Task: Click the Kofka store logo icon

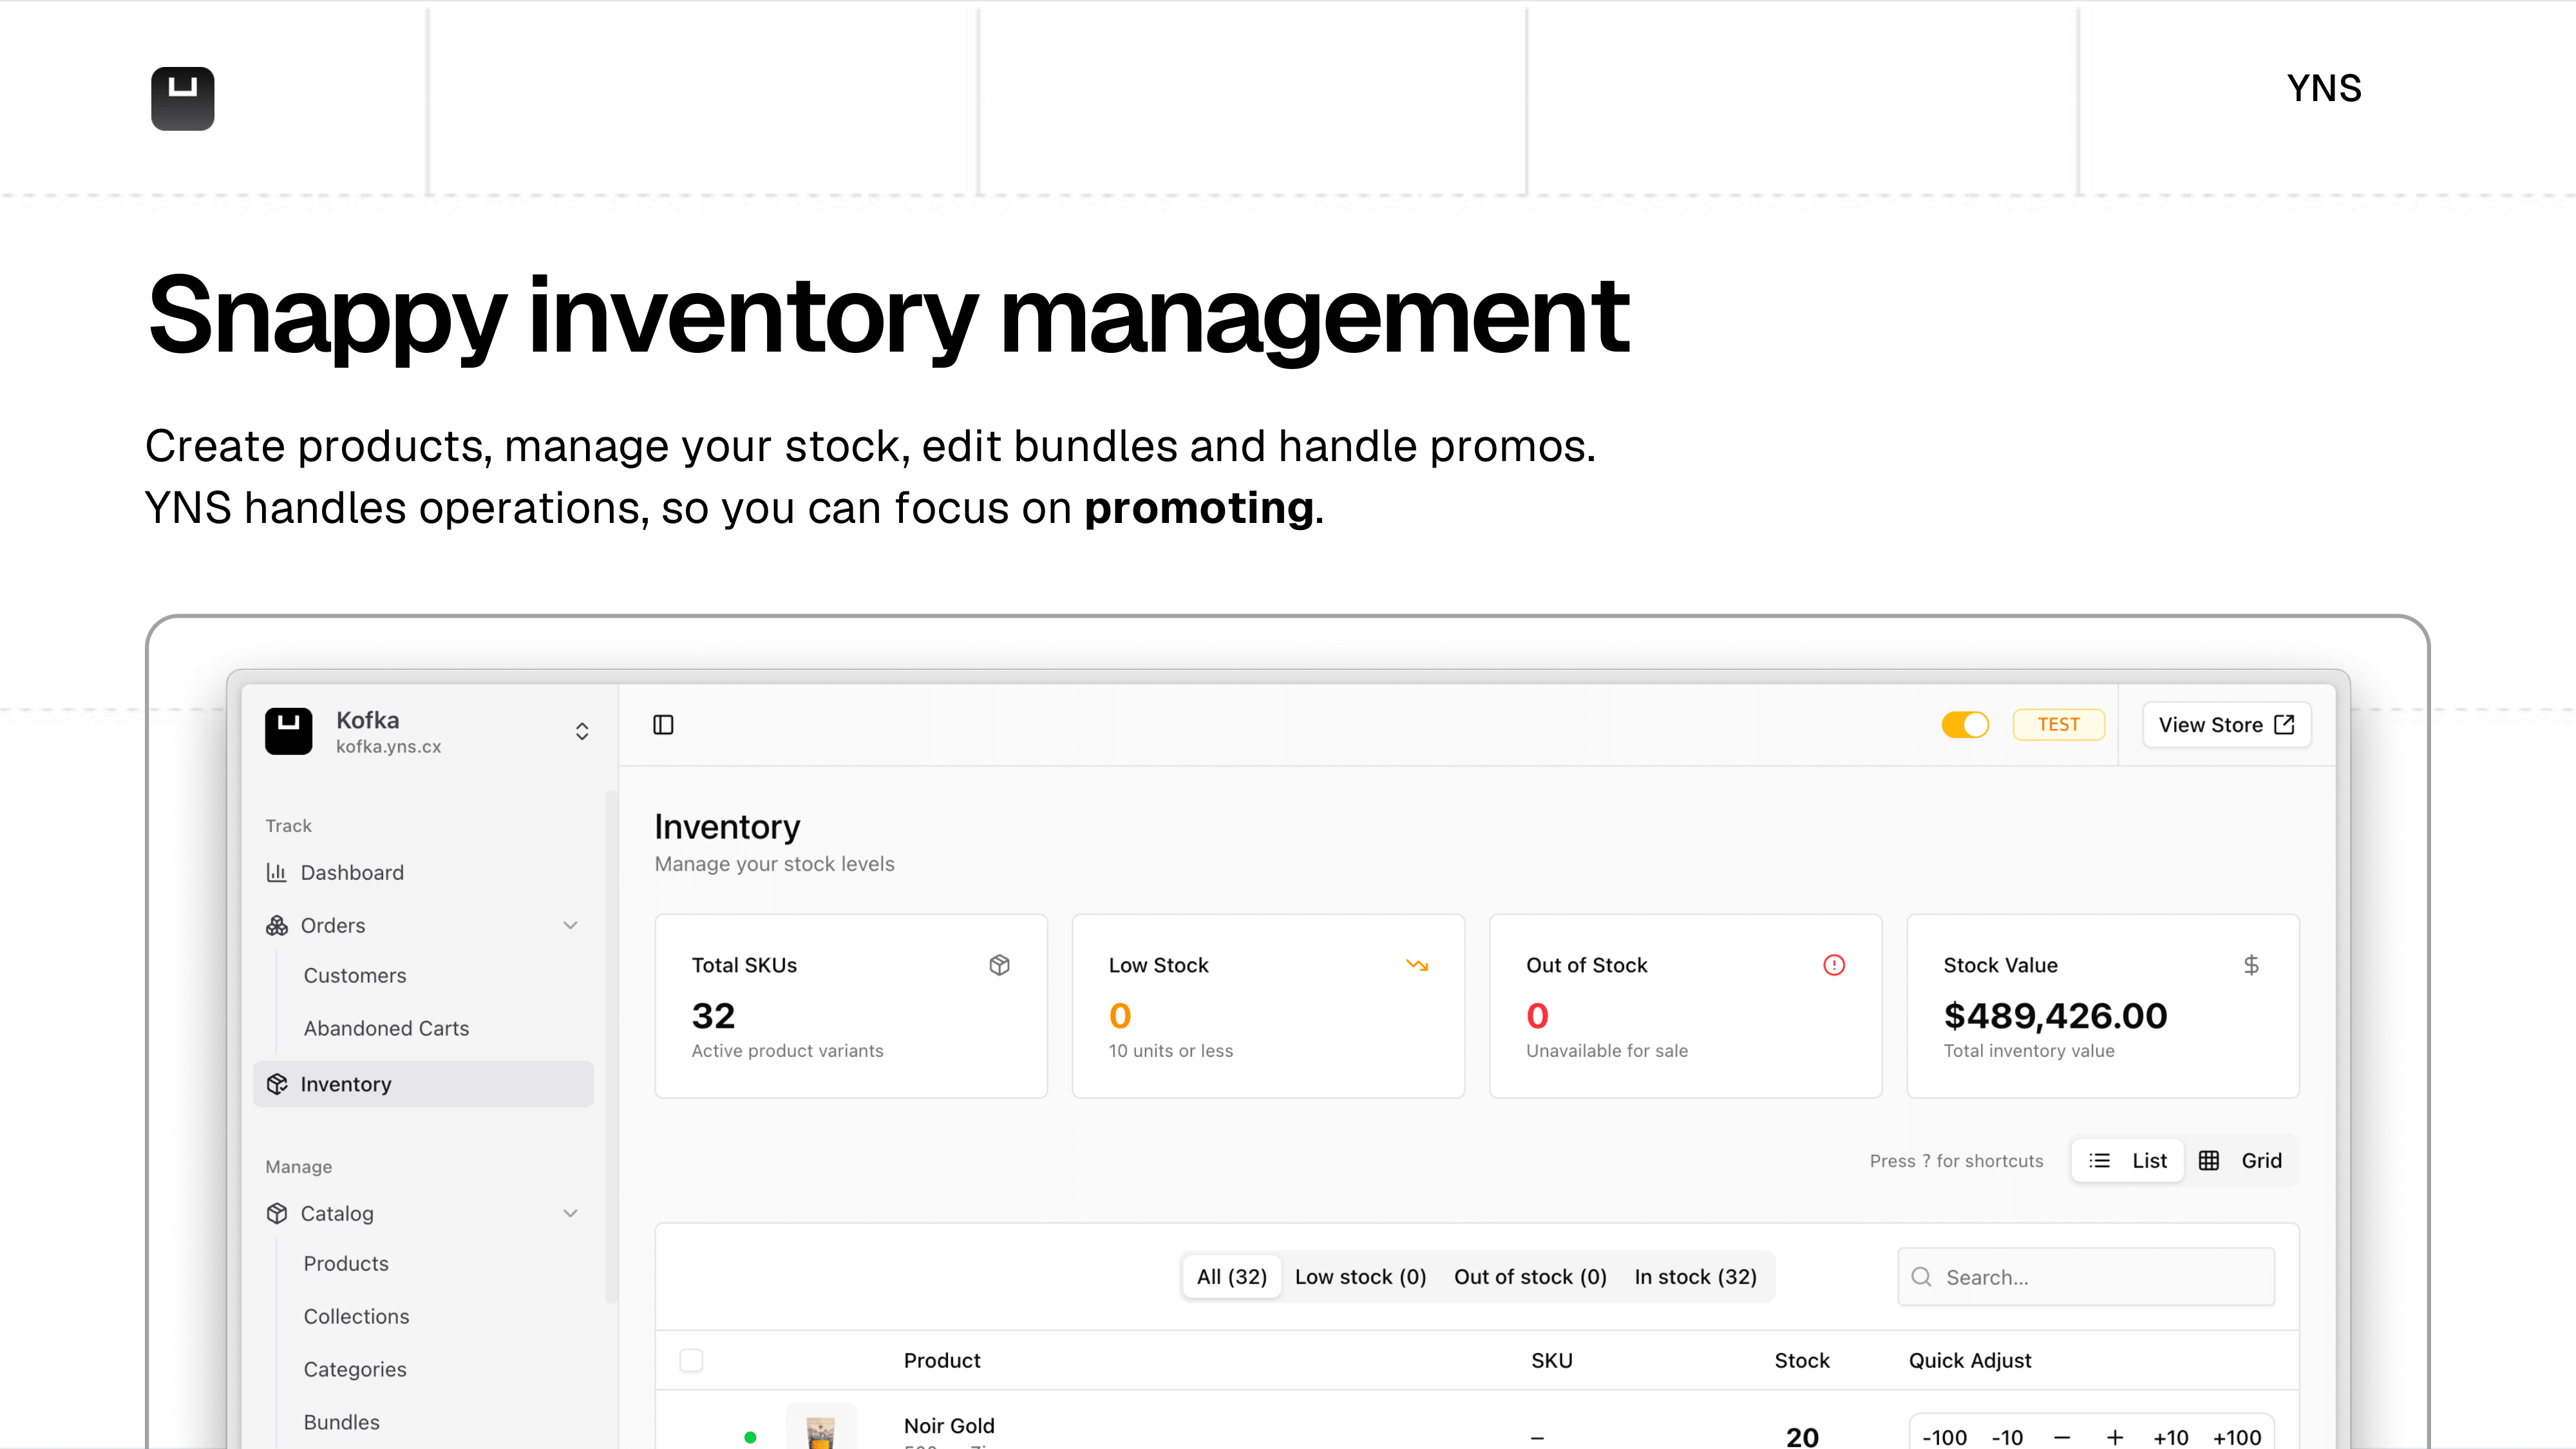Action: (288, 730)
